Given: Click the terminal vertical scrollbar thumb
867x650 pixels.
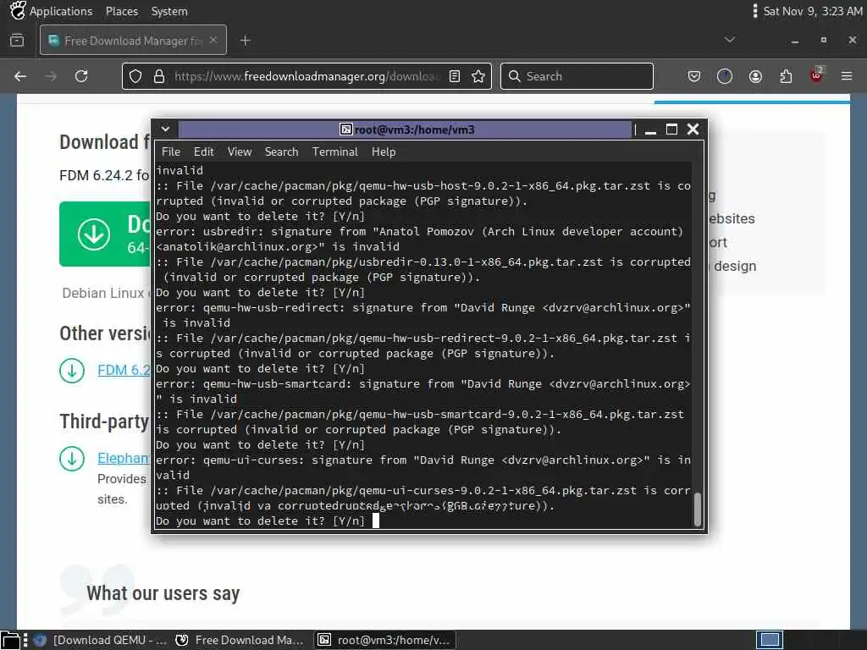Looking at the screenshot, I should 698,510.
